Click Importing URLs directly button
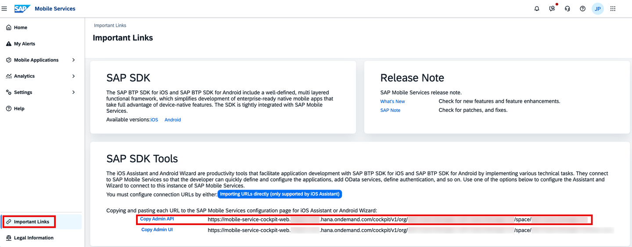 (280, 194)
